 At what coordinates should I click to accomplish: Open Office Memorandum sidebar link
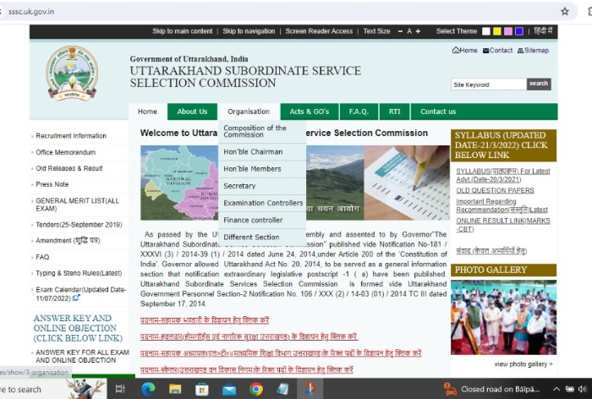click(x=66, y=152)
